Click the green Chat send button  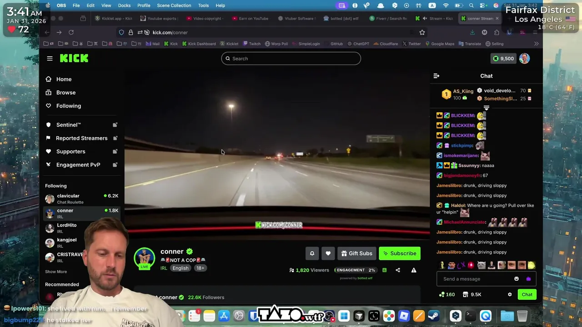tap(527, 295)
